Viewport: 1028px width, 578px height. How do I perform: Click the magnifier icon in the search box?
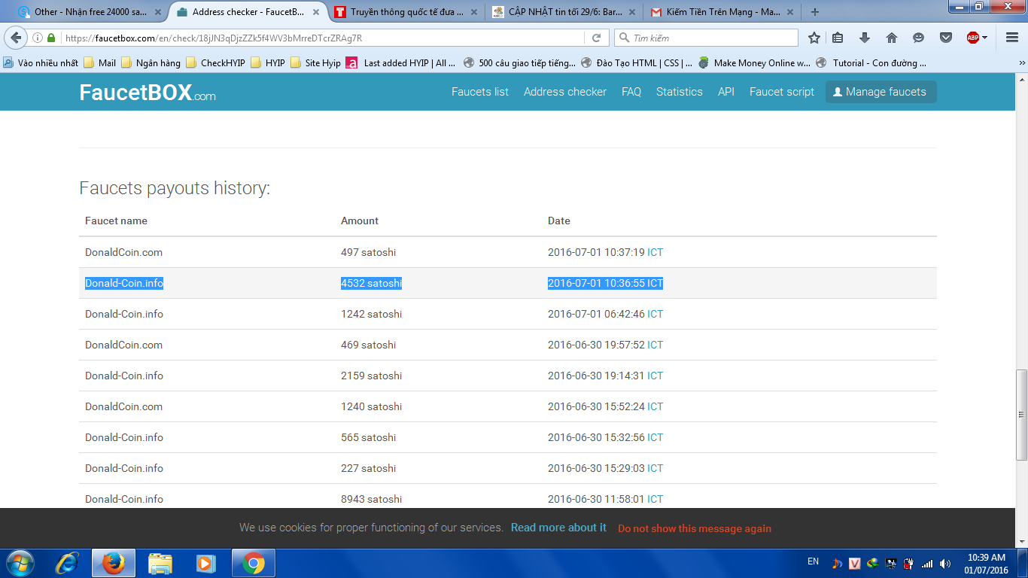[x=624, y=38]
